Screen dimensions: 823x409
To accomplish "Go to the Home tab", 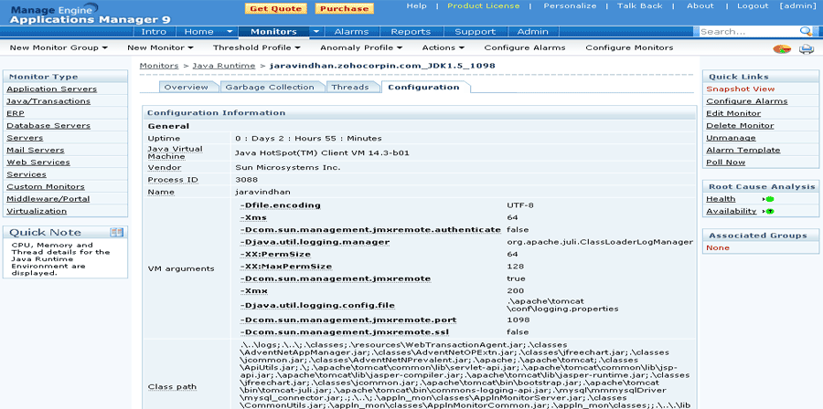I will (x=199, y=31).
